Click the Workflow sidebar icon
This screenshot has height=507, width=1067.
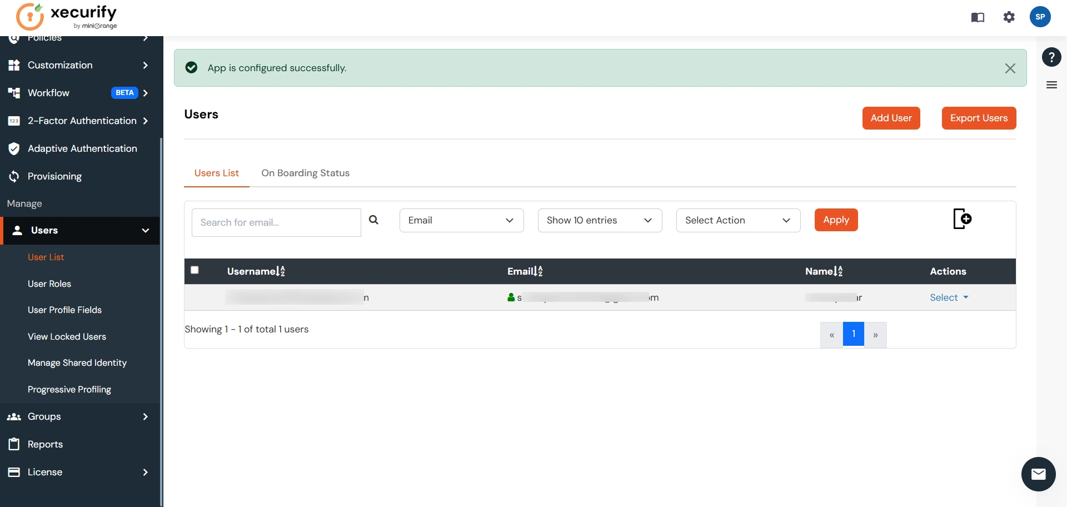point(14,93)
